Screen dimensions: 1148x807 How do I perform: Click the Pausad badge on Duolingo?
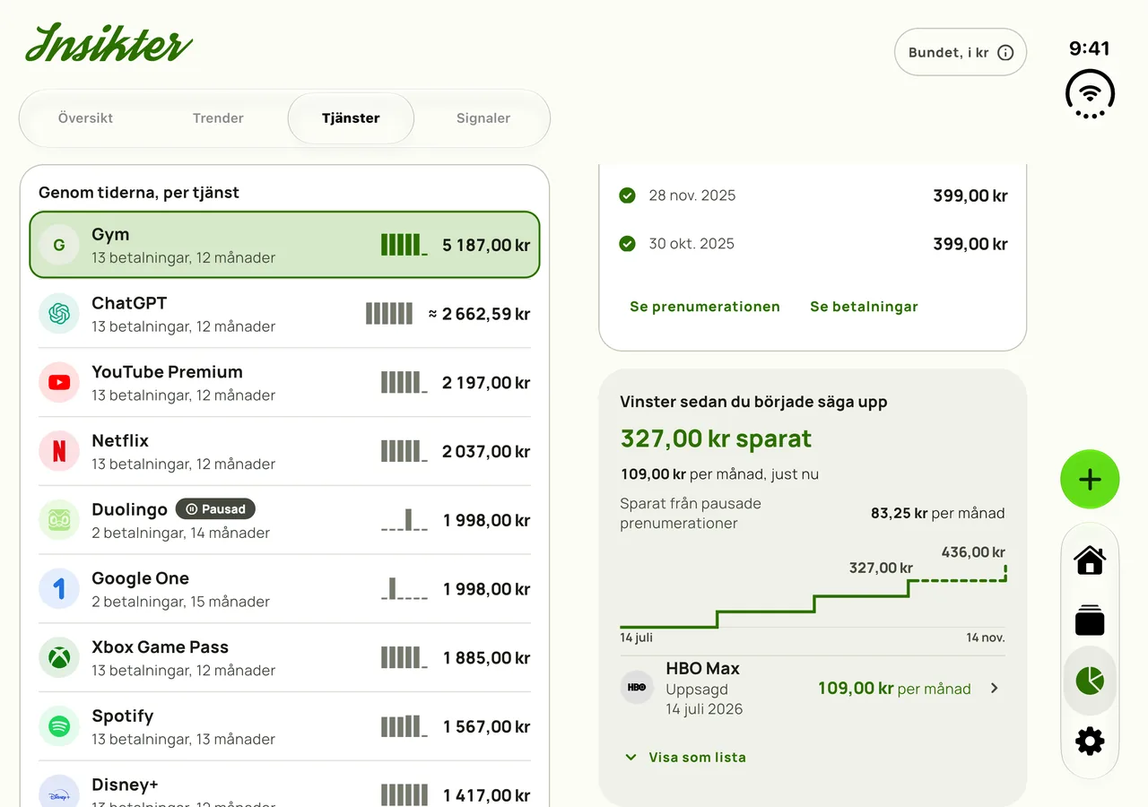(215, 509)
